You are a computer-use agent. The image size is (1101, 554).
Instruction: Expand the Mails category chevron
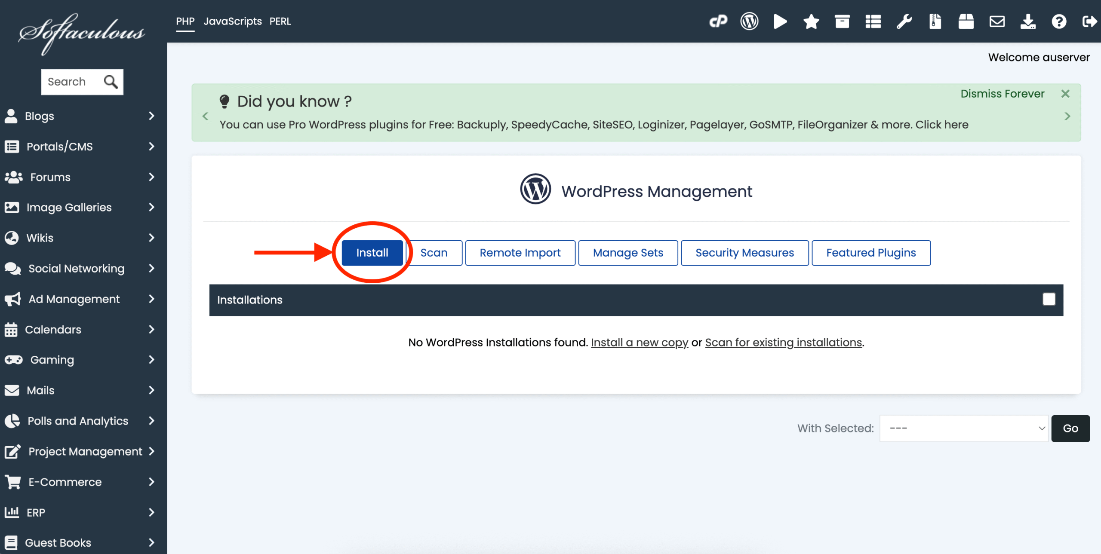tap(151, 390)
